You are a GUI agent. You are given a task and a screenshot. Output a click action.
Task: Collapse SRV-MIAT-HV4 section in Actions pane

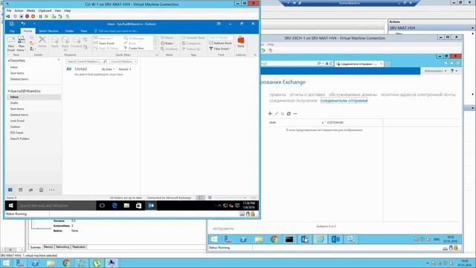point(472,28)
